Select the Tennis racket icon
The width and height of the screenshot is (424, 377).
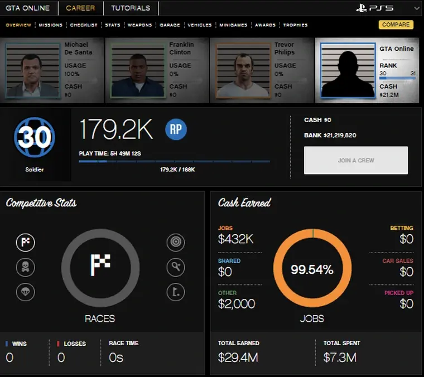click(x=175, y=267)
